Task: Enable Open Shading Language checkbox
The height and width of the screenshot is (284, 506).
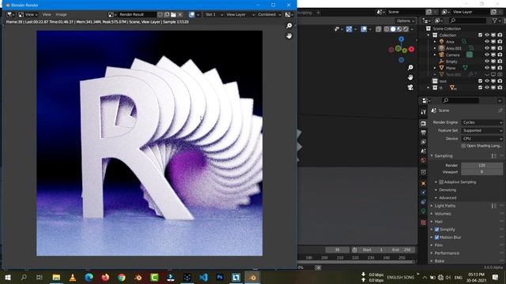Action: click(x=463, y=146)
